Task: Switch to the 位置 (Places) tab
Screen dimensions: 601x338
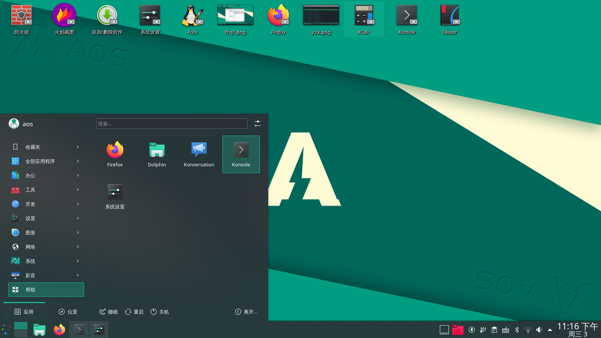Action: [x=68, y=312]
